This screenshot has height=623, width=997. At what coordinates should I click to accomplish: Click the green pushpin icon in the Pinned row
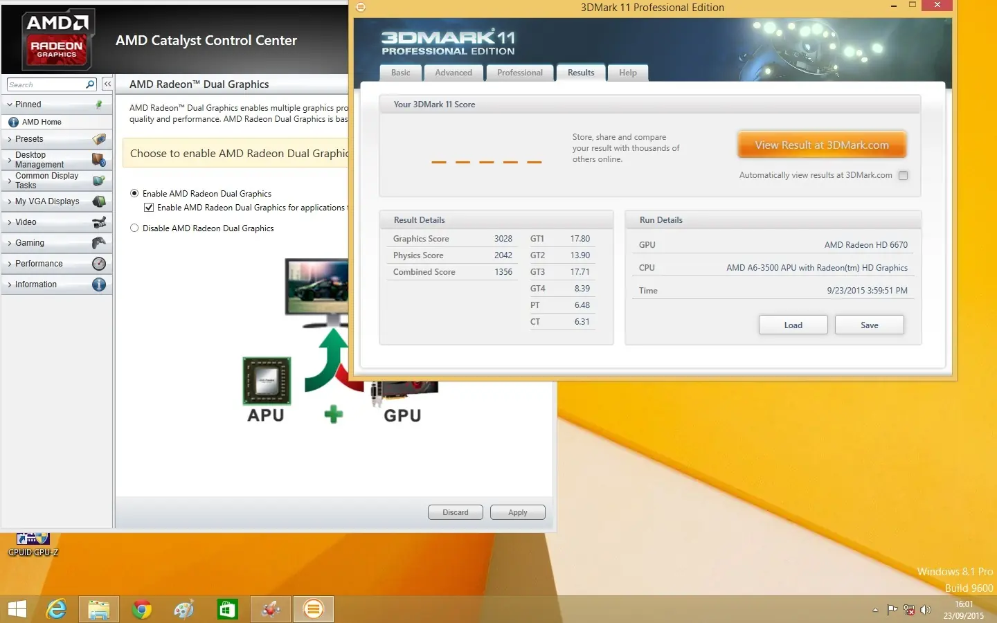click(99, 105)
